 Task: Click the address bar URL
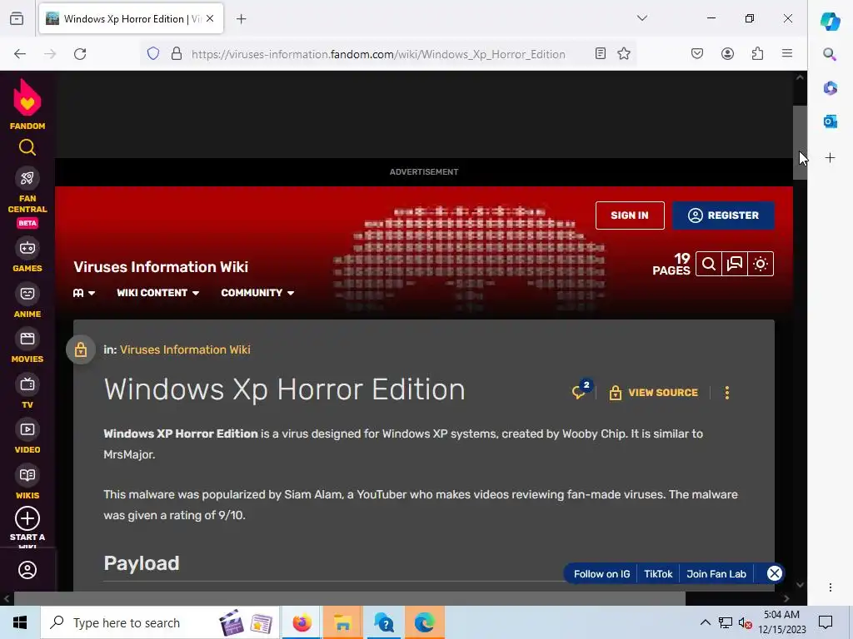coord(378,54)
